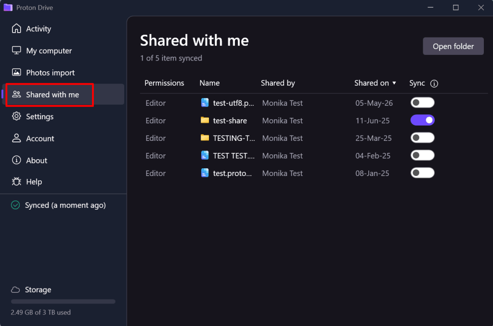493x326 pixels.
Task: Click the Shared on sort arrow
Action: click(394, 83)
